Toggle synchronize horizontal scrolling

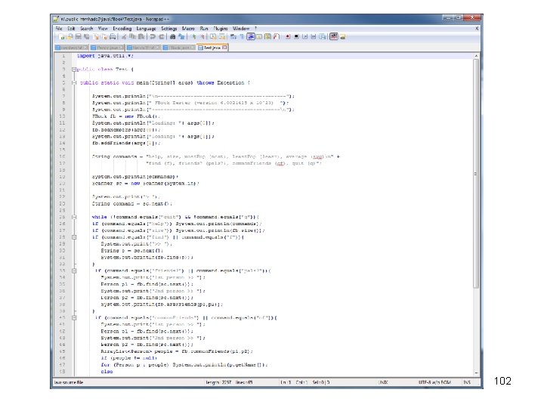pos(222,36)
